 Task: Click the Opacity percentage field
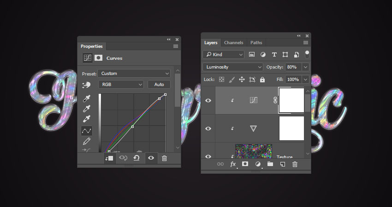pos(293,67)
